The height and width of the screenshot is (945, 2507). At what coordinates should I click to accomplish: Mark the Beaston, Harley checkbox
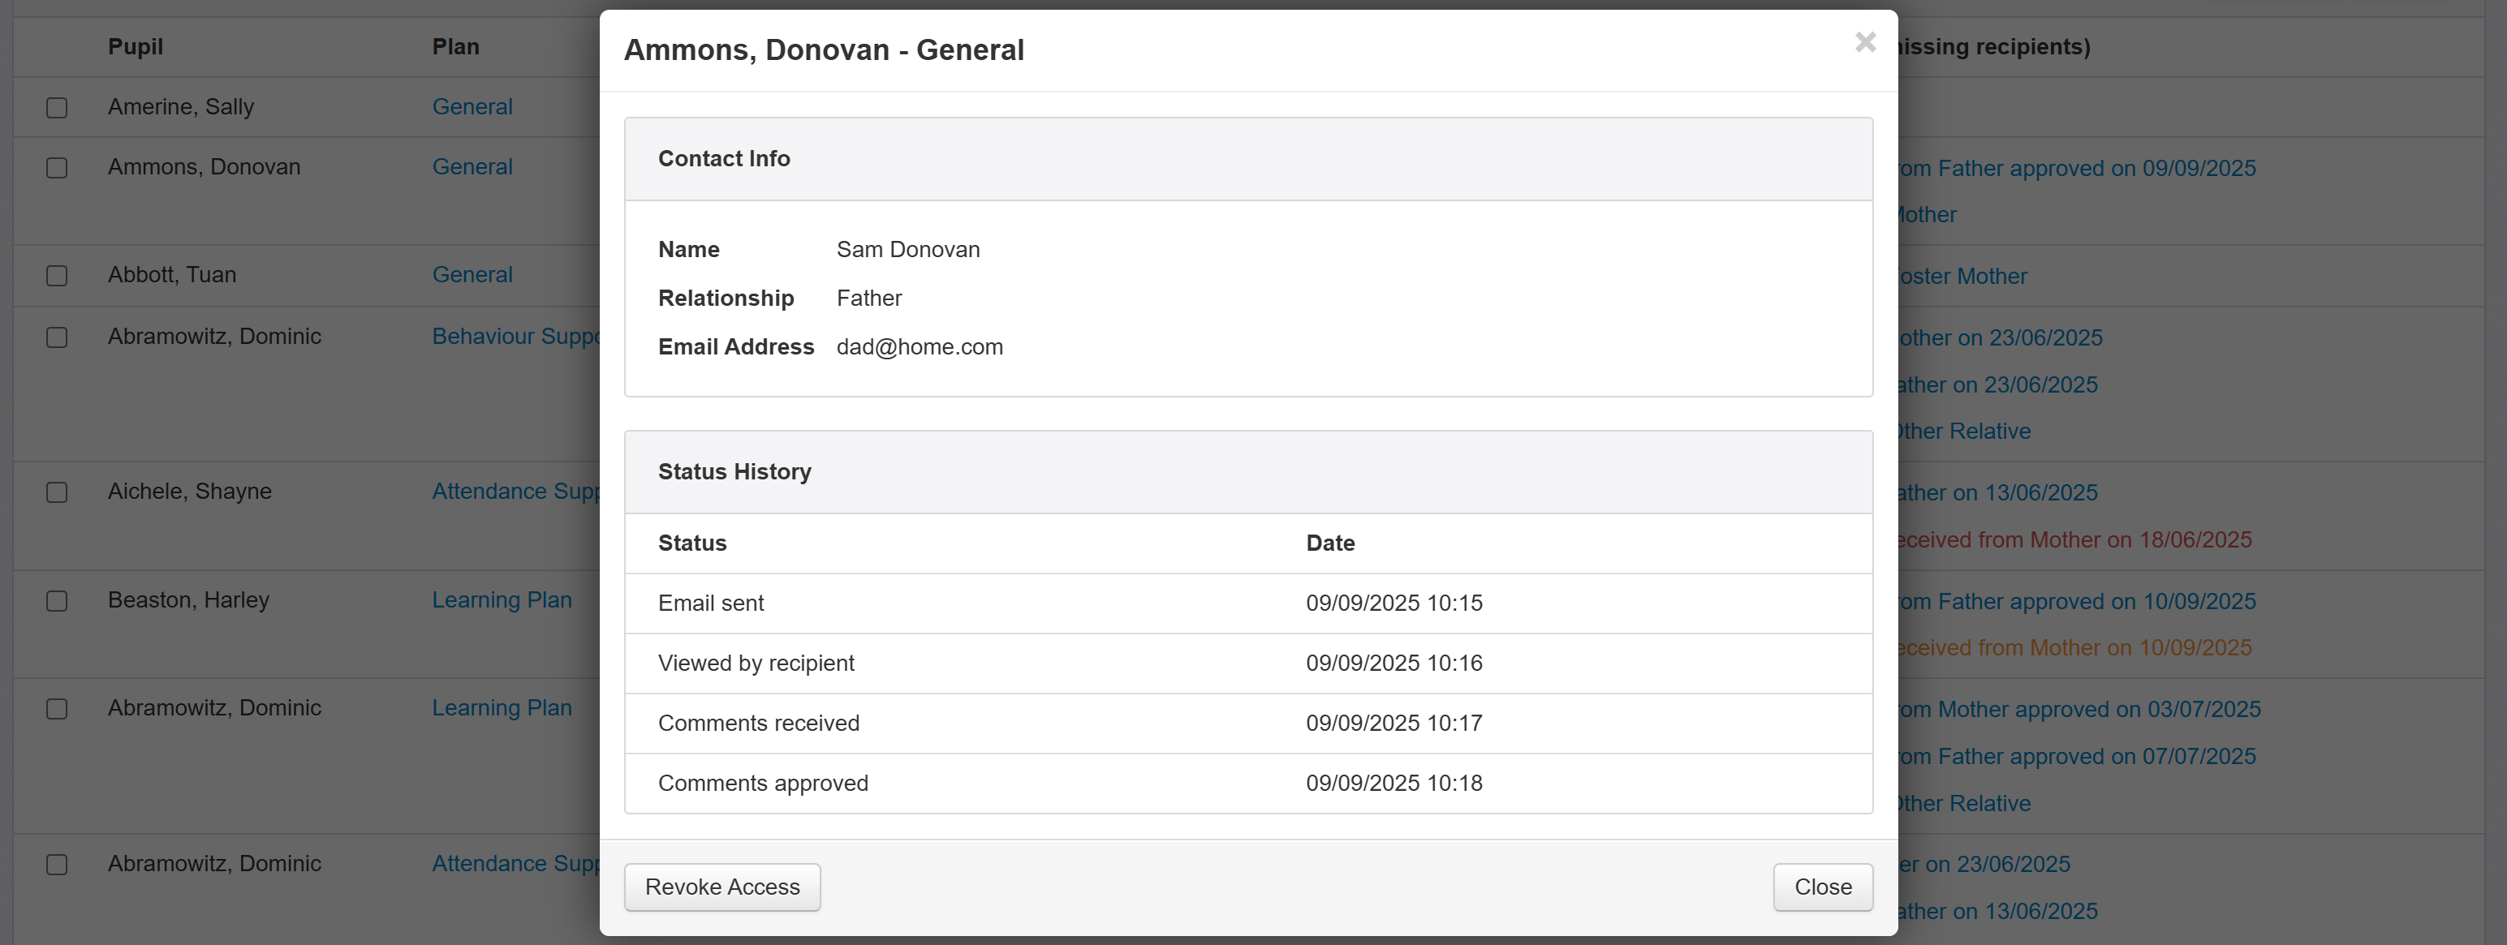pyautogui.click(x=58, y=602)
